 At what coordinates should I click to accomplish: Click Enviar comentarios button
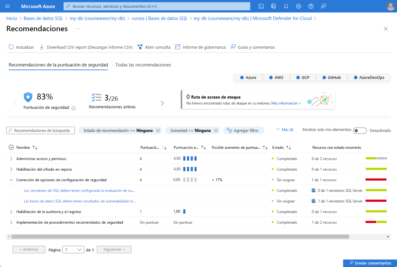coord(370,263)
